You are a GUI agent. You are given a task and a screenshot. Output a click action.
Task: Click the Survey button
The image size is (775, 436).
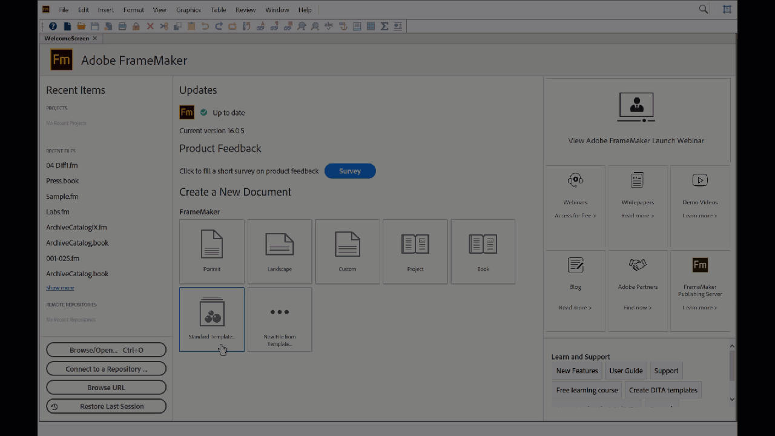[350, 171]
